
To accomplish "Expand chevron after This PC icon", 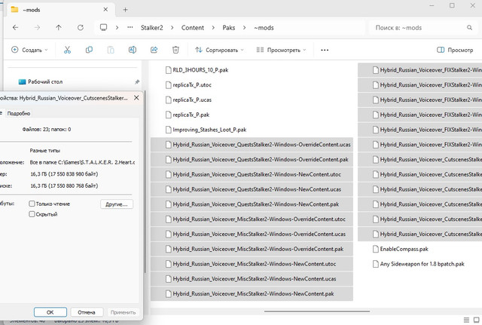I will click(x=117, y=28).
